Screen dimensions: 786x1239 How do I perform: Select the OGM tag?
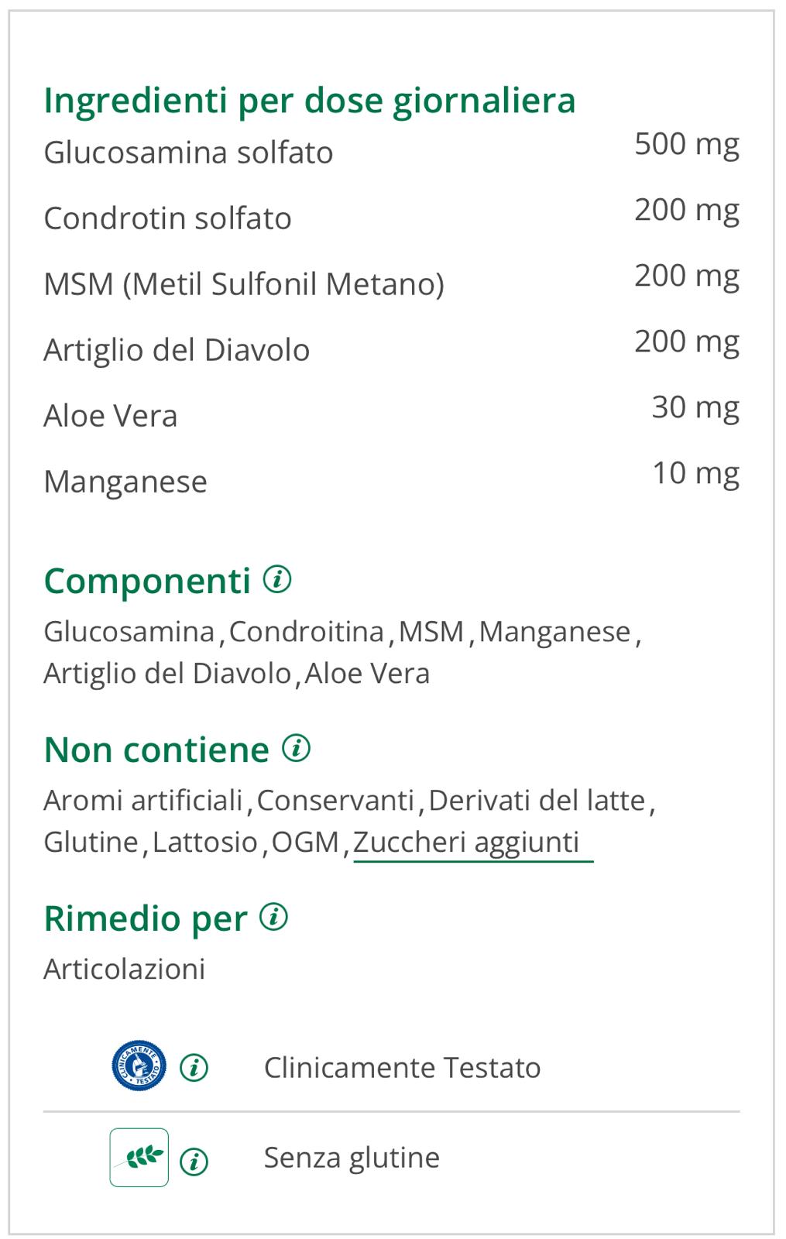click(x=305, y=843)
